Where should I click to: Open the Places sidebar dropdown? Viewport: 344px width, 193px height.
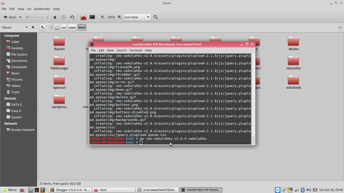coord(26,27)
